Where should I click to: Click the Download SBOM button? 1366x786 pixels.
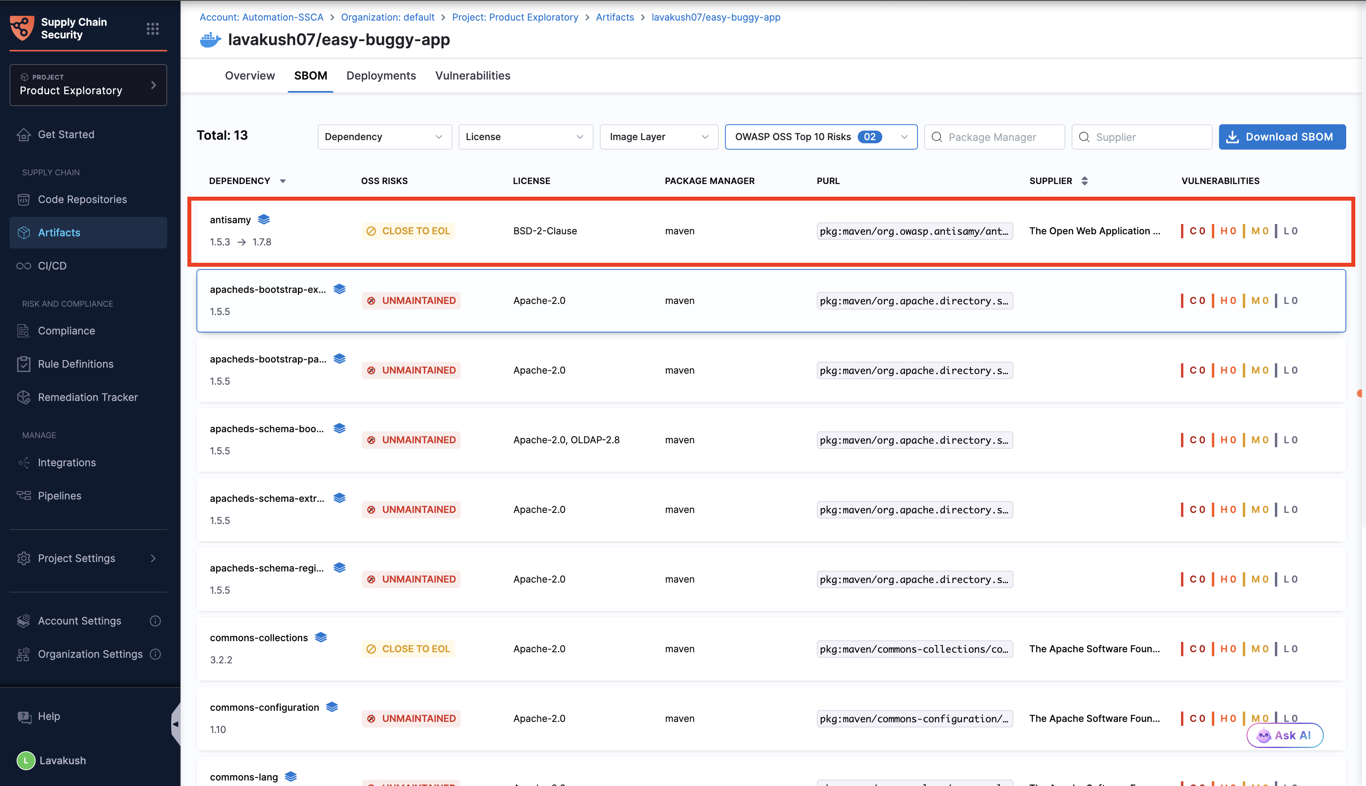point(1282,137)
